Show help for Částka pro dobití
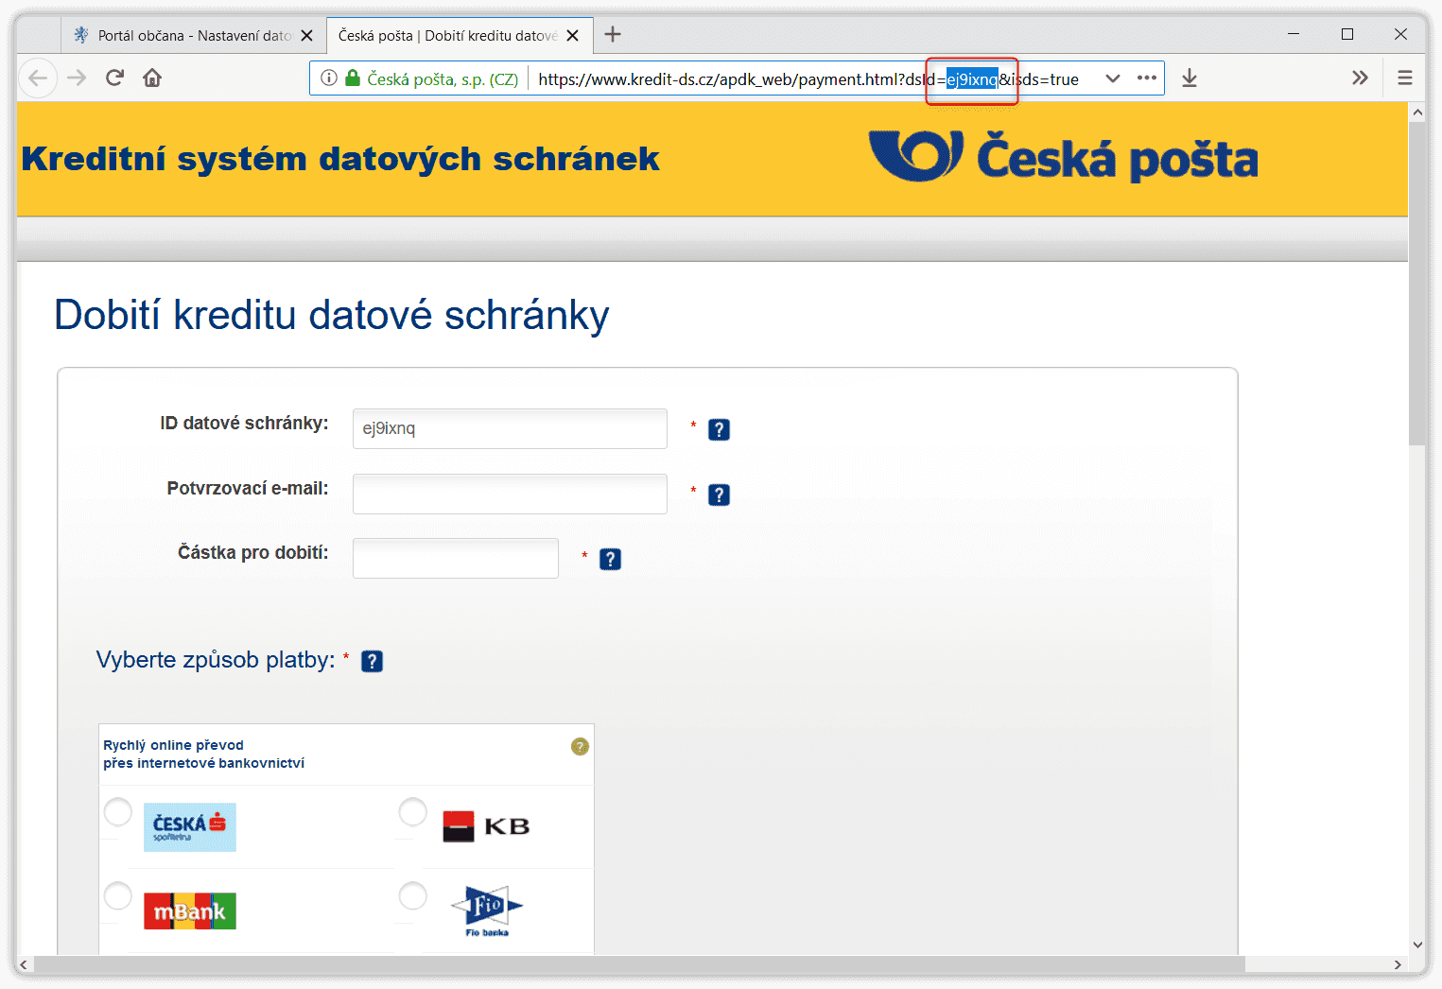Screen dimensions: 1442x989 [611, 560]
